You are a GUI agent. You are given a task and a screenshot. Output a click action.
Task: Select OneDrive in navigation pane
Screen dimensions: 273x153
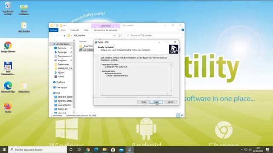tap(61, 82)
